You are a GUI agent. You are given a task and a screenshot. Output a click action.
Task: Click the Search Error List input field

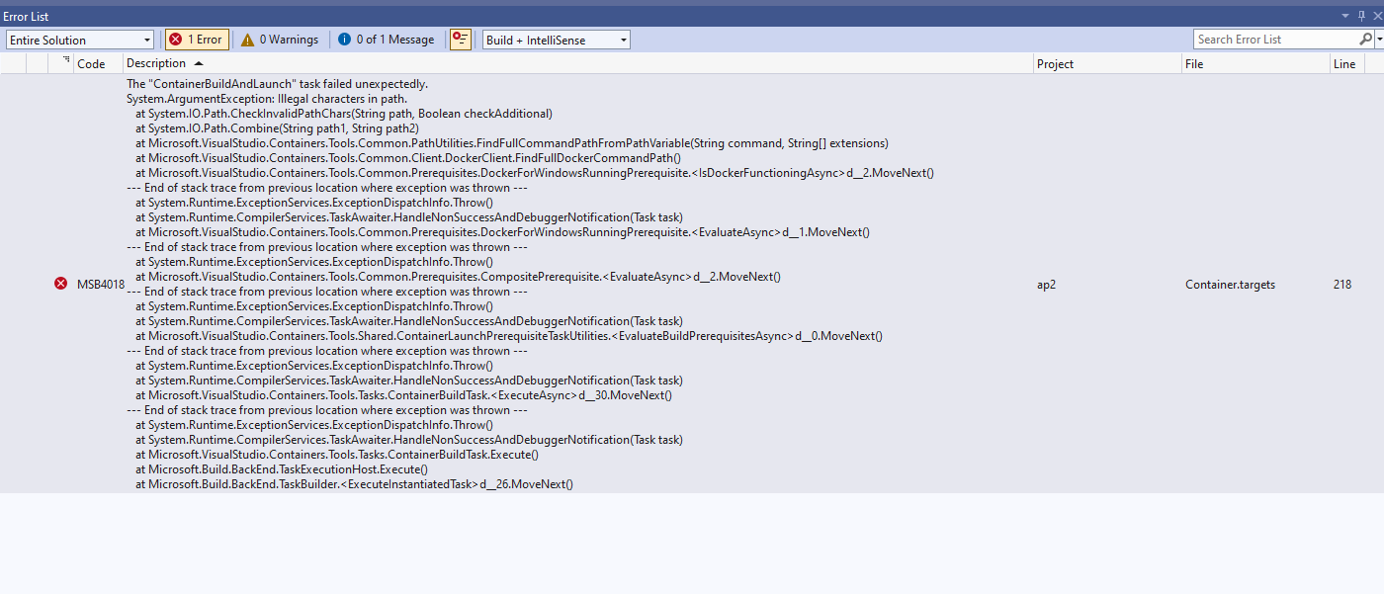1275,40
